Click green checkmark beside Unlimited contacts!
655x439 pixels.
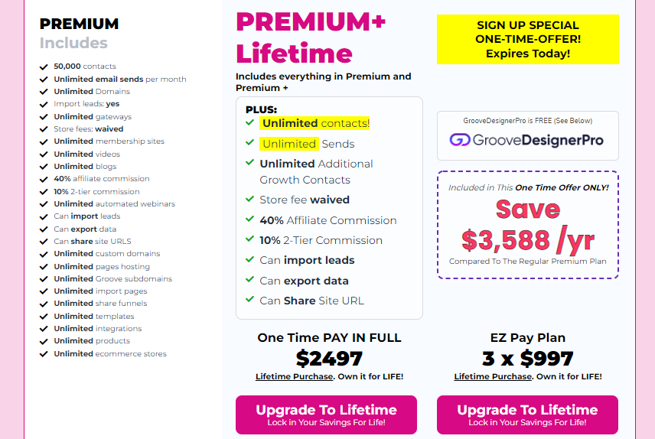[x=249, y=122]
